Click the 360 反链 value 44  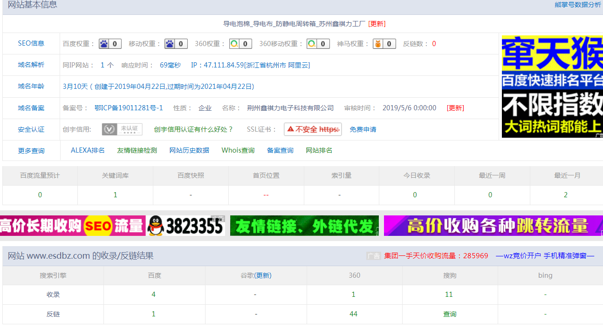click(354, 314)
